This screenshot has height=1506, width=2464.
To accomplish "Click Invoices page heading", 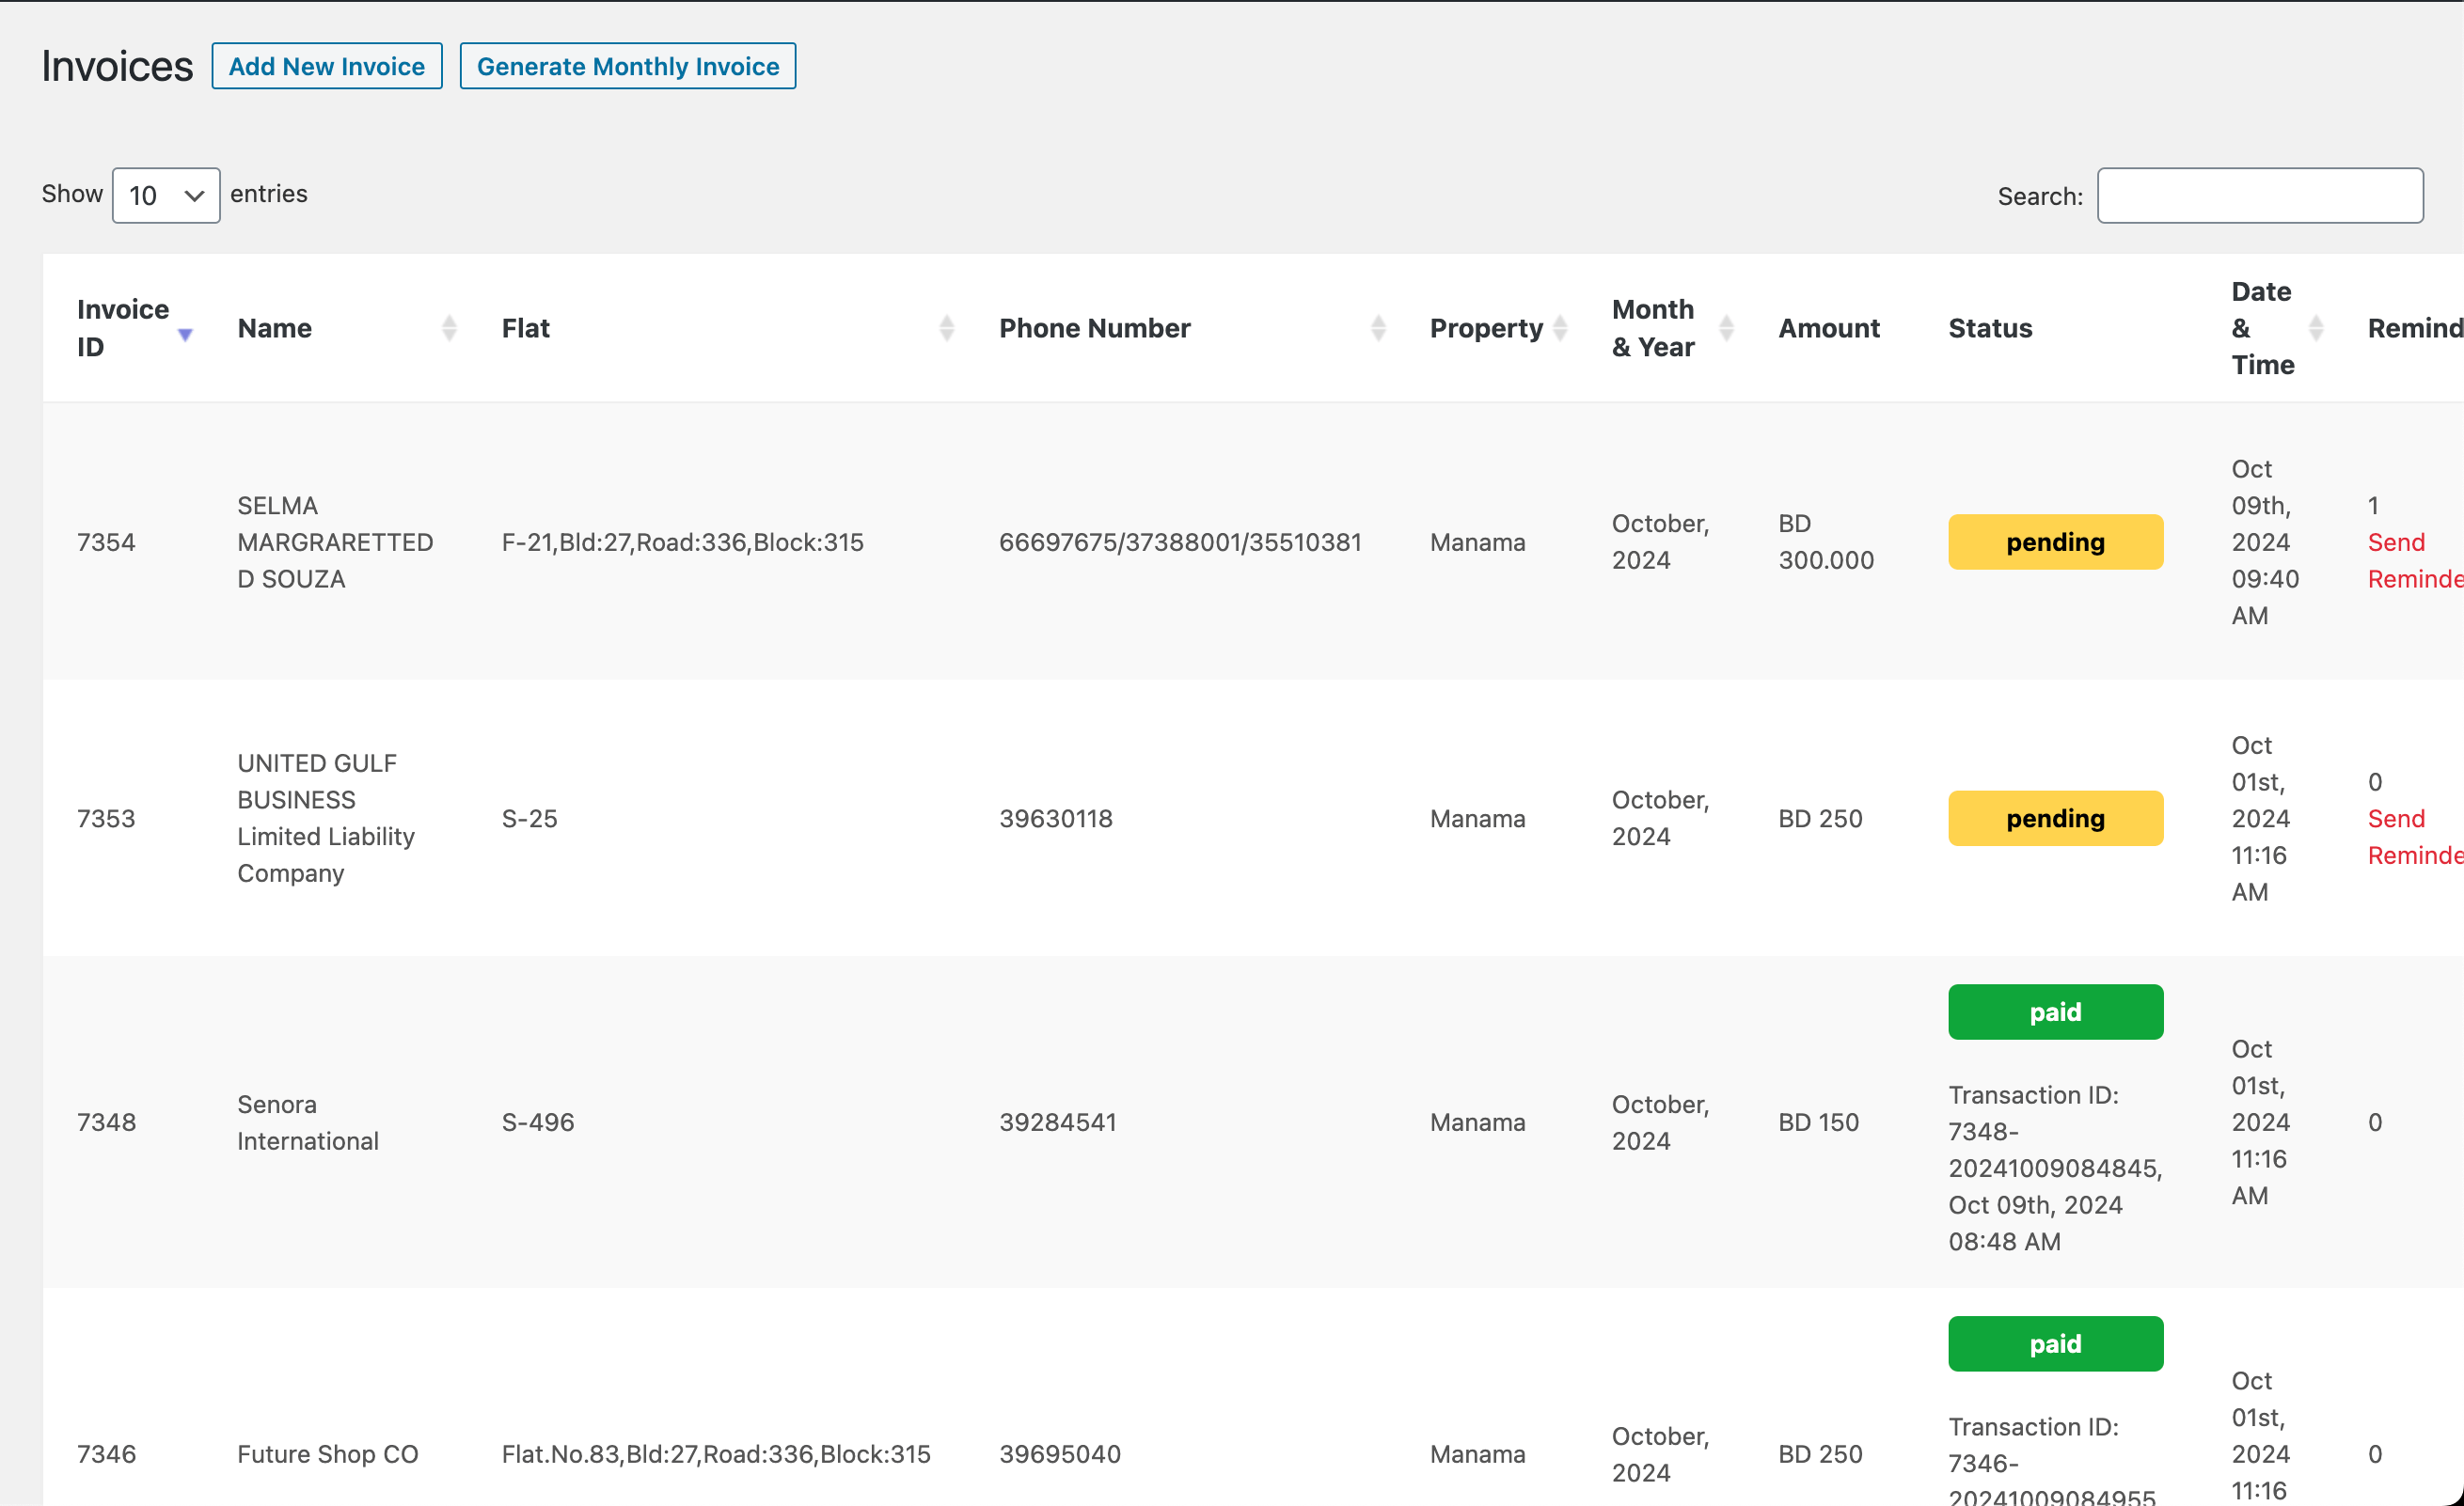I will [x=117, y=66].
